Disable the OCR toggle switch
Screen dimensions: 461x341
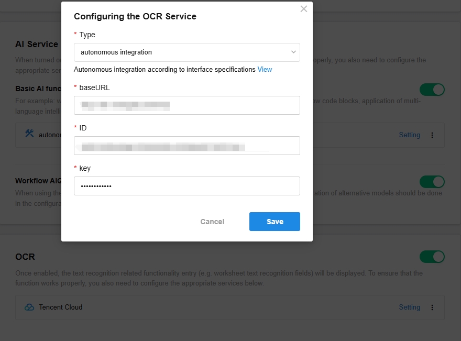[x=432, y=257]
